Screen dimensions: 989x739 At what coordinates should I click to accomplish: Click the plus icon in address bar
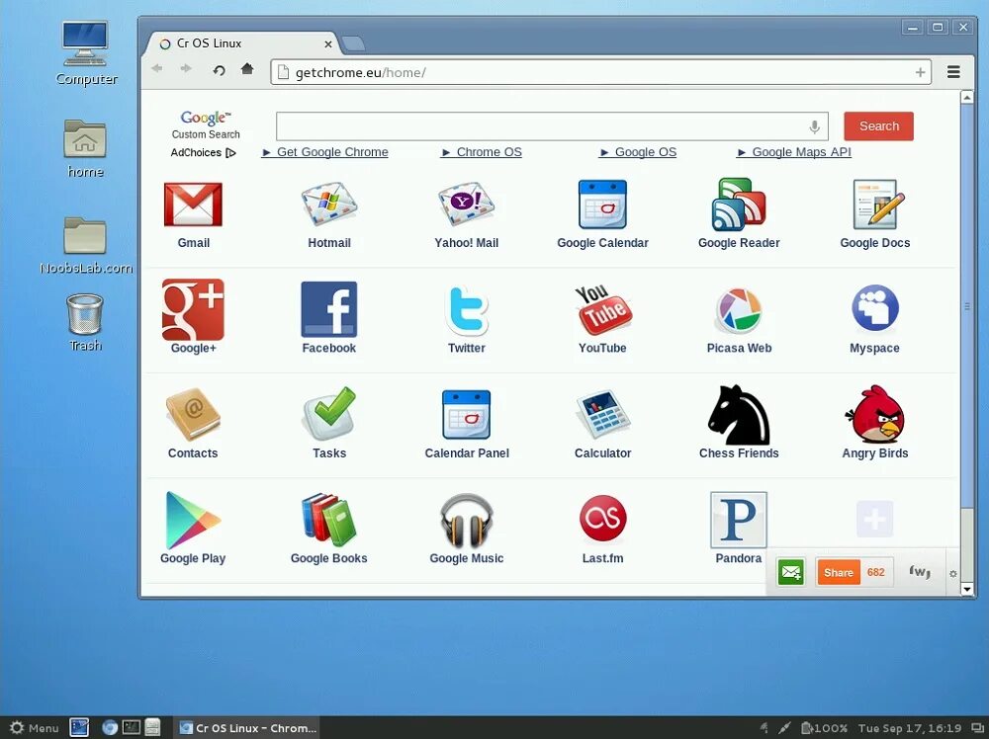(920, 72)
